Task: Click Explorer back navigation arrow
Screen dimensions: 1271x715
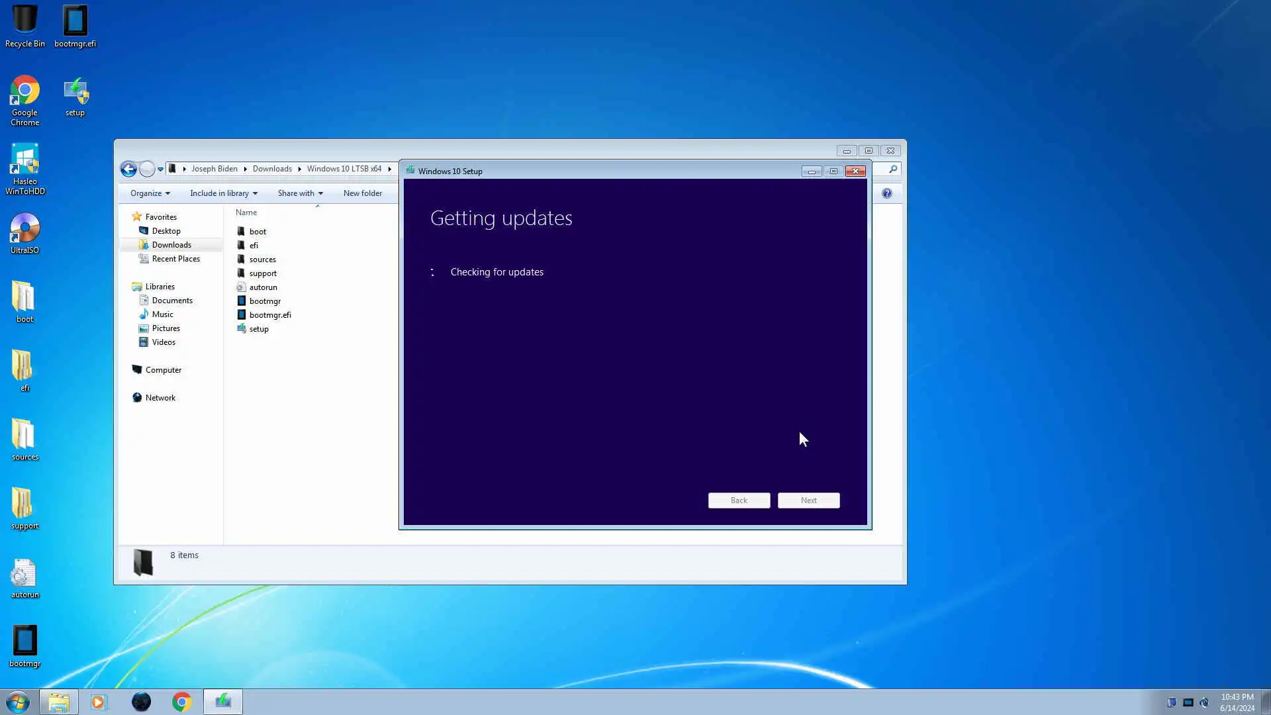Action: click(128, 169)
